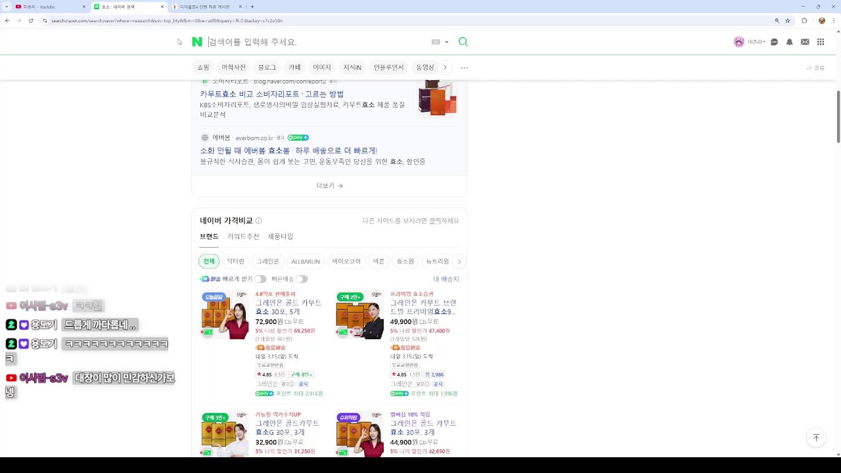Viewport: 841px width, 473px height.
Task: Click the Naver search input field
Action: pyautogui.click(x=315, y=42)
